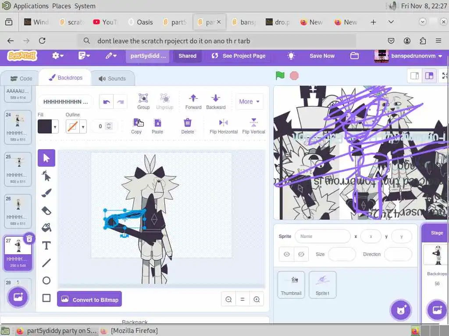Delete the selected shape
The height and width of the screenshot is (336, 449).
tap(188, 126)
